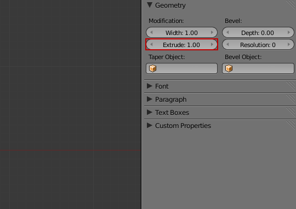Grab the Text Boxes panel drag handle
Screen dimensions: 296x209
coord(291,112)
